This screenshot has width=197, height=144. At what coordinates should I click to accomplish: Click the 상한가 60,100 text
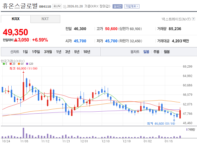point(130,29)
